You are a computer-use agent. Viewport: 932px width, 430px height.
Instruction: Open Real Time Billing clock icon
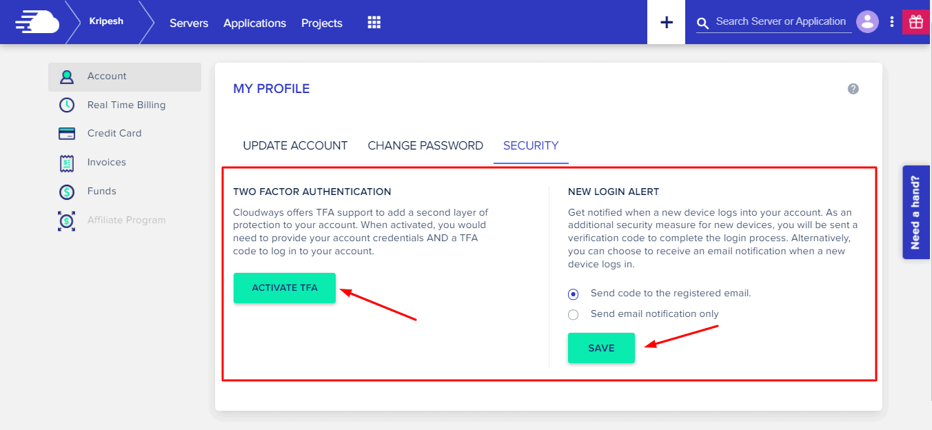click(x=67, y=105)
